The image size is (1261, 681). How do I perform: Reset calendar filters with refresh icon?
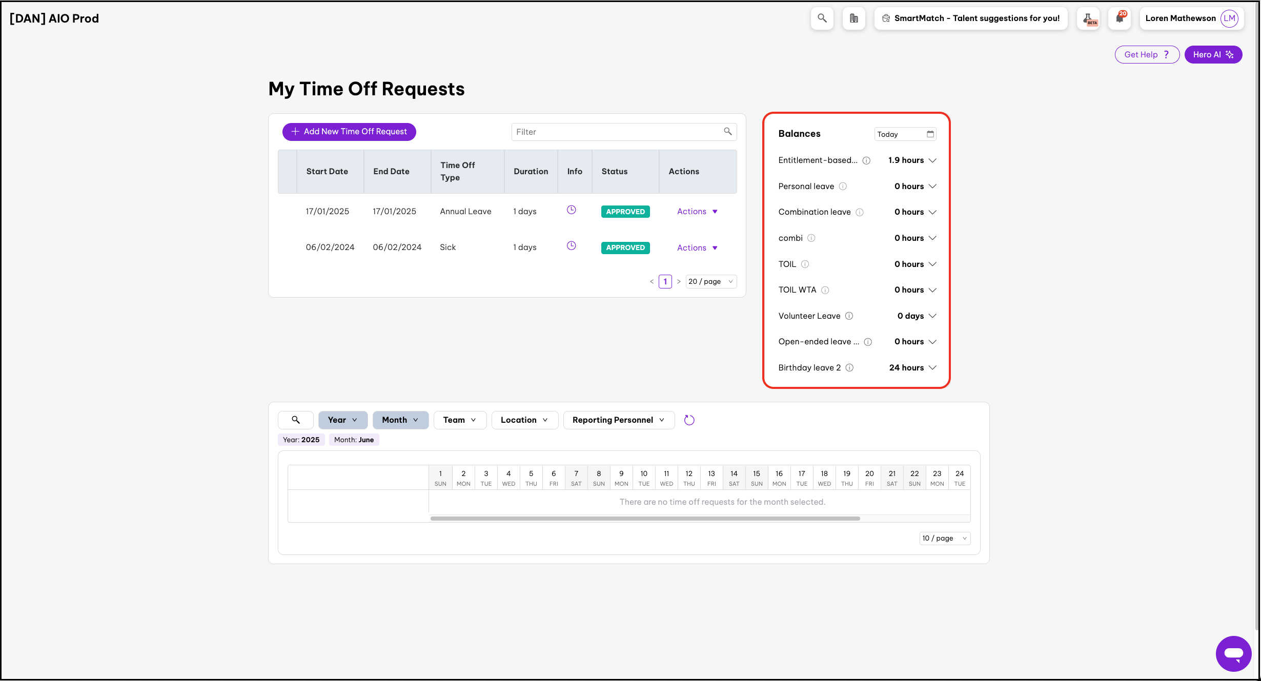(x=689, y=420)
